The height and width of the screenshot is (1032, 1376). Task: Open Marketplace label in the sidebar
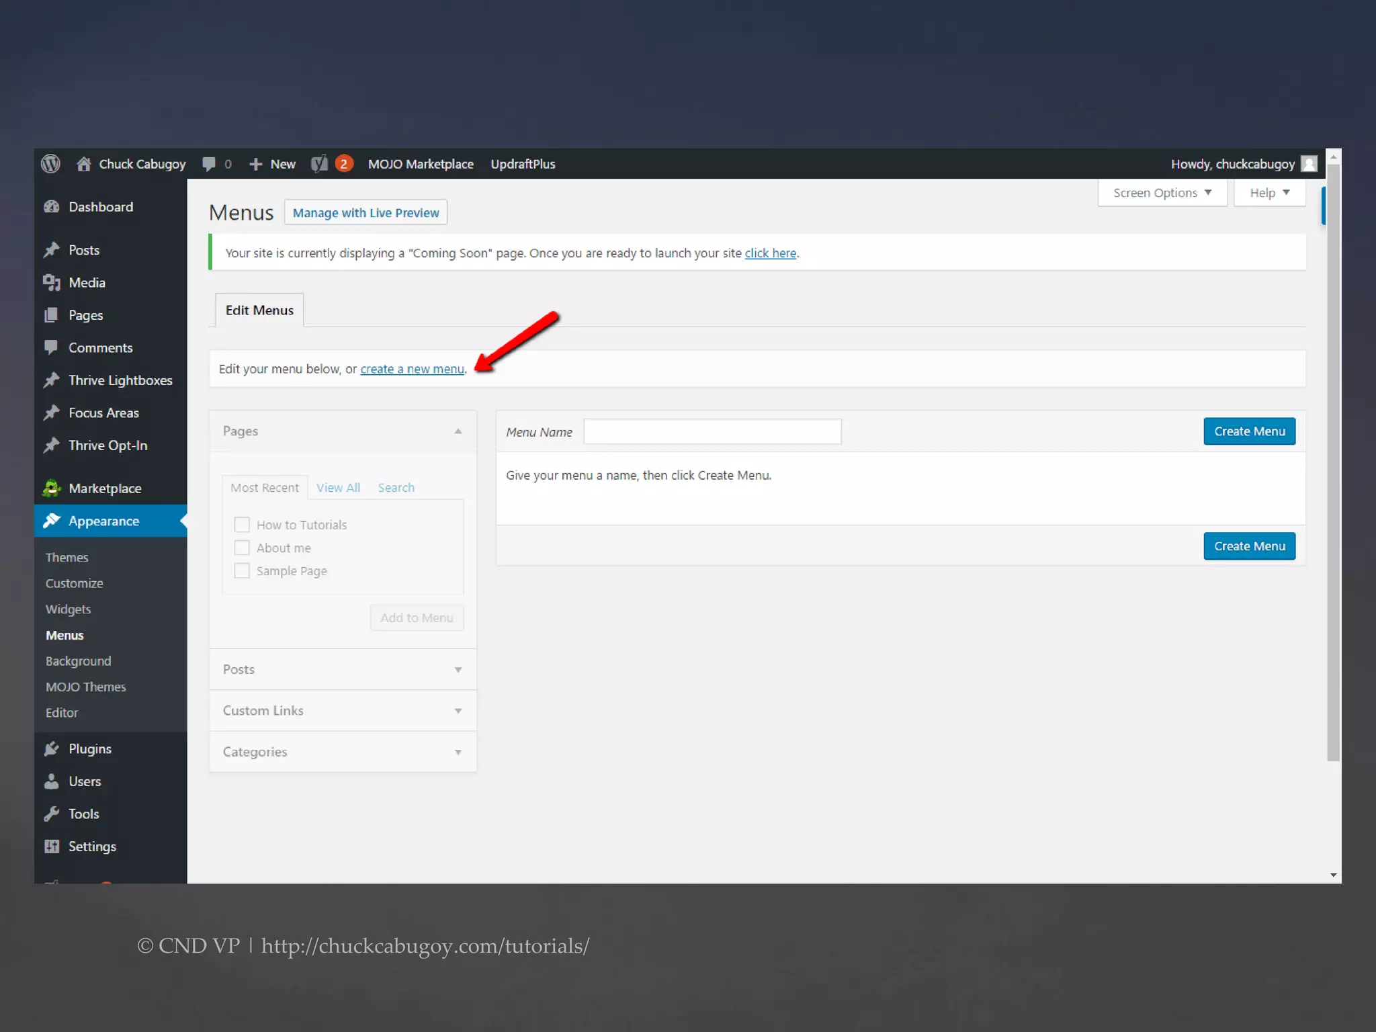[x=105, y=488]
